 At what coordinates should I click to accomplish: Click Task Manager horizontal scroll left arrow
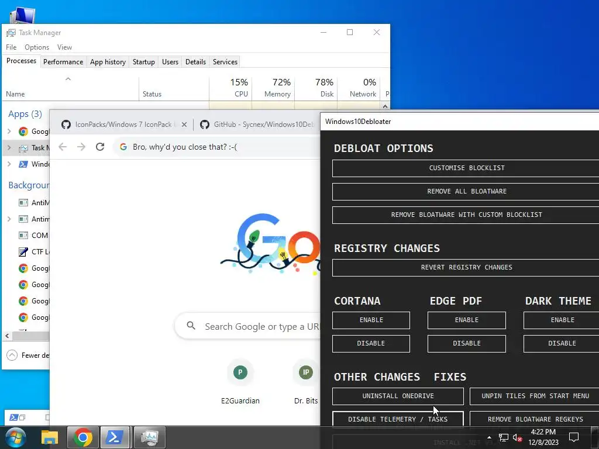7,336
